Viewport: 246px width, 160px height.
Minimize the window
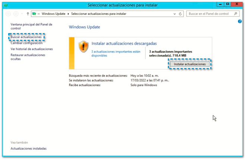click(220, 4)
